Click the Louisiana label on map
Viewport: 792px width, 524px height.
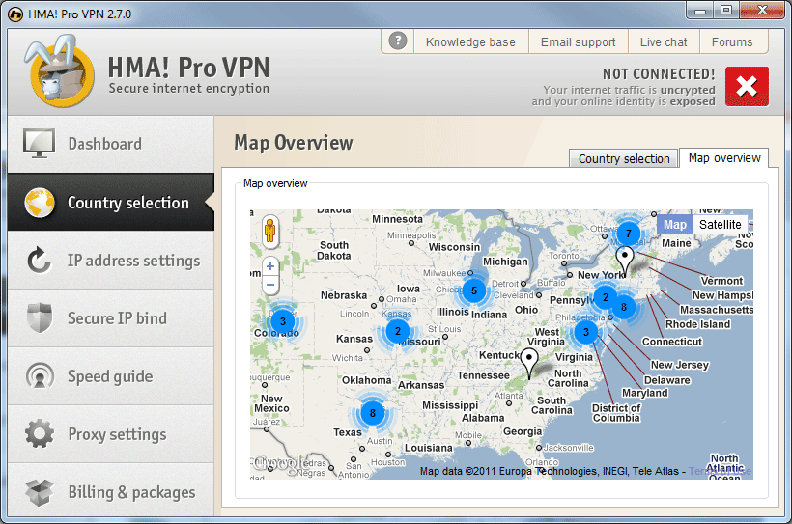428,448
